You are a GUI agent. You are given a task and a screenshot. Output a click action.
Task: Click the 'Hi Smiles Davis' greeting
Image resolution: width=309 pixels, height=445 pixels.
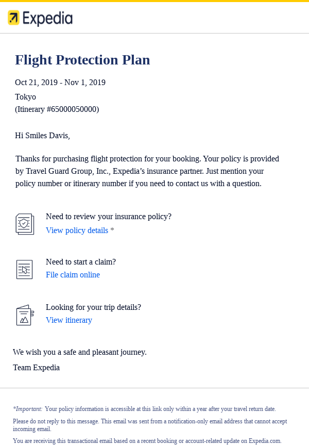(42, 136)
